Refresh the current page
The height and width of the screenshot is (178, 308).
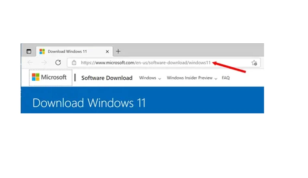pyautogui.click(x=58, y=62)
